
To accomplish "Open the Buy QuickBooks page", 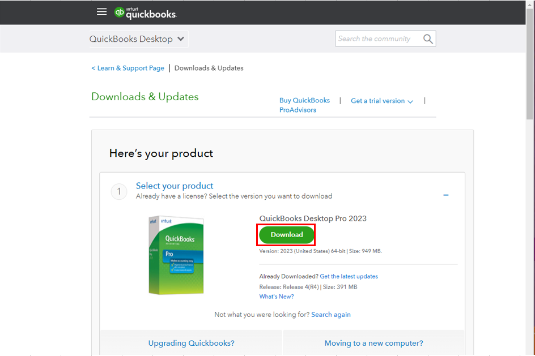I will pos(304,100).
